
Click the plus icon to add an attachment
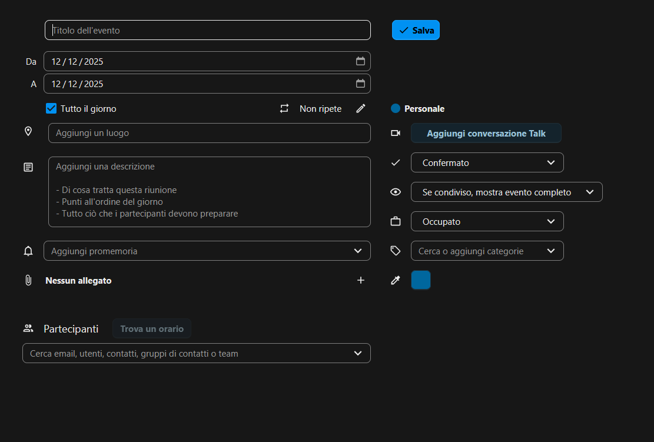(361, 280)
